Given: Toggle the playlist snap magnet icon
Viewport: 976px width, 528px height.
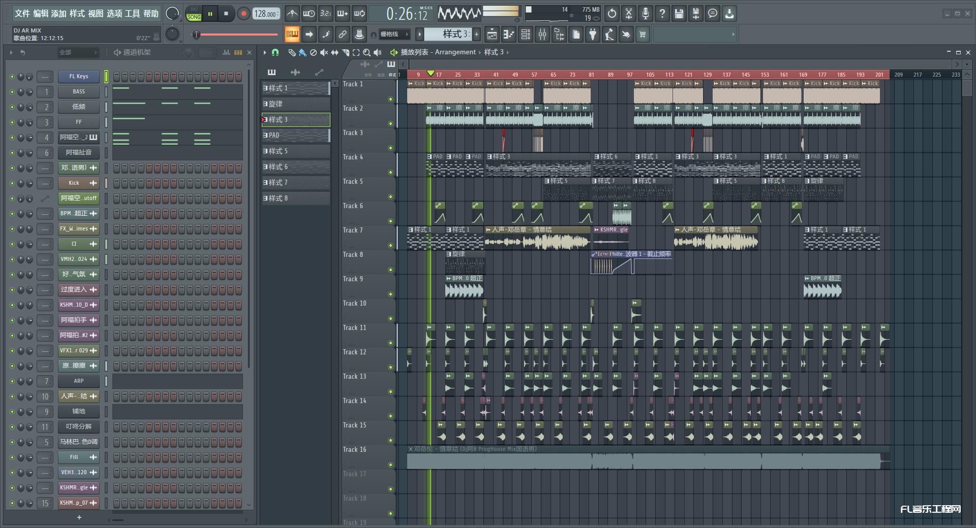Looking at the screenshot, I should [x=275, y=52].
